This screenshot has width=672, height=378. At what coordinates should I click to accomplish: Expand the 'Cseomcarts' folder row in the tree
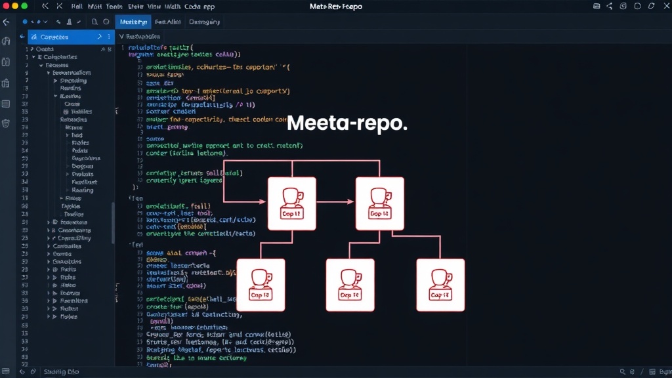coord(49,230)
